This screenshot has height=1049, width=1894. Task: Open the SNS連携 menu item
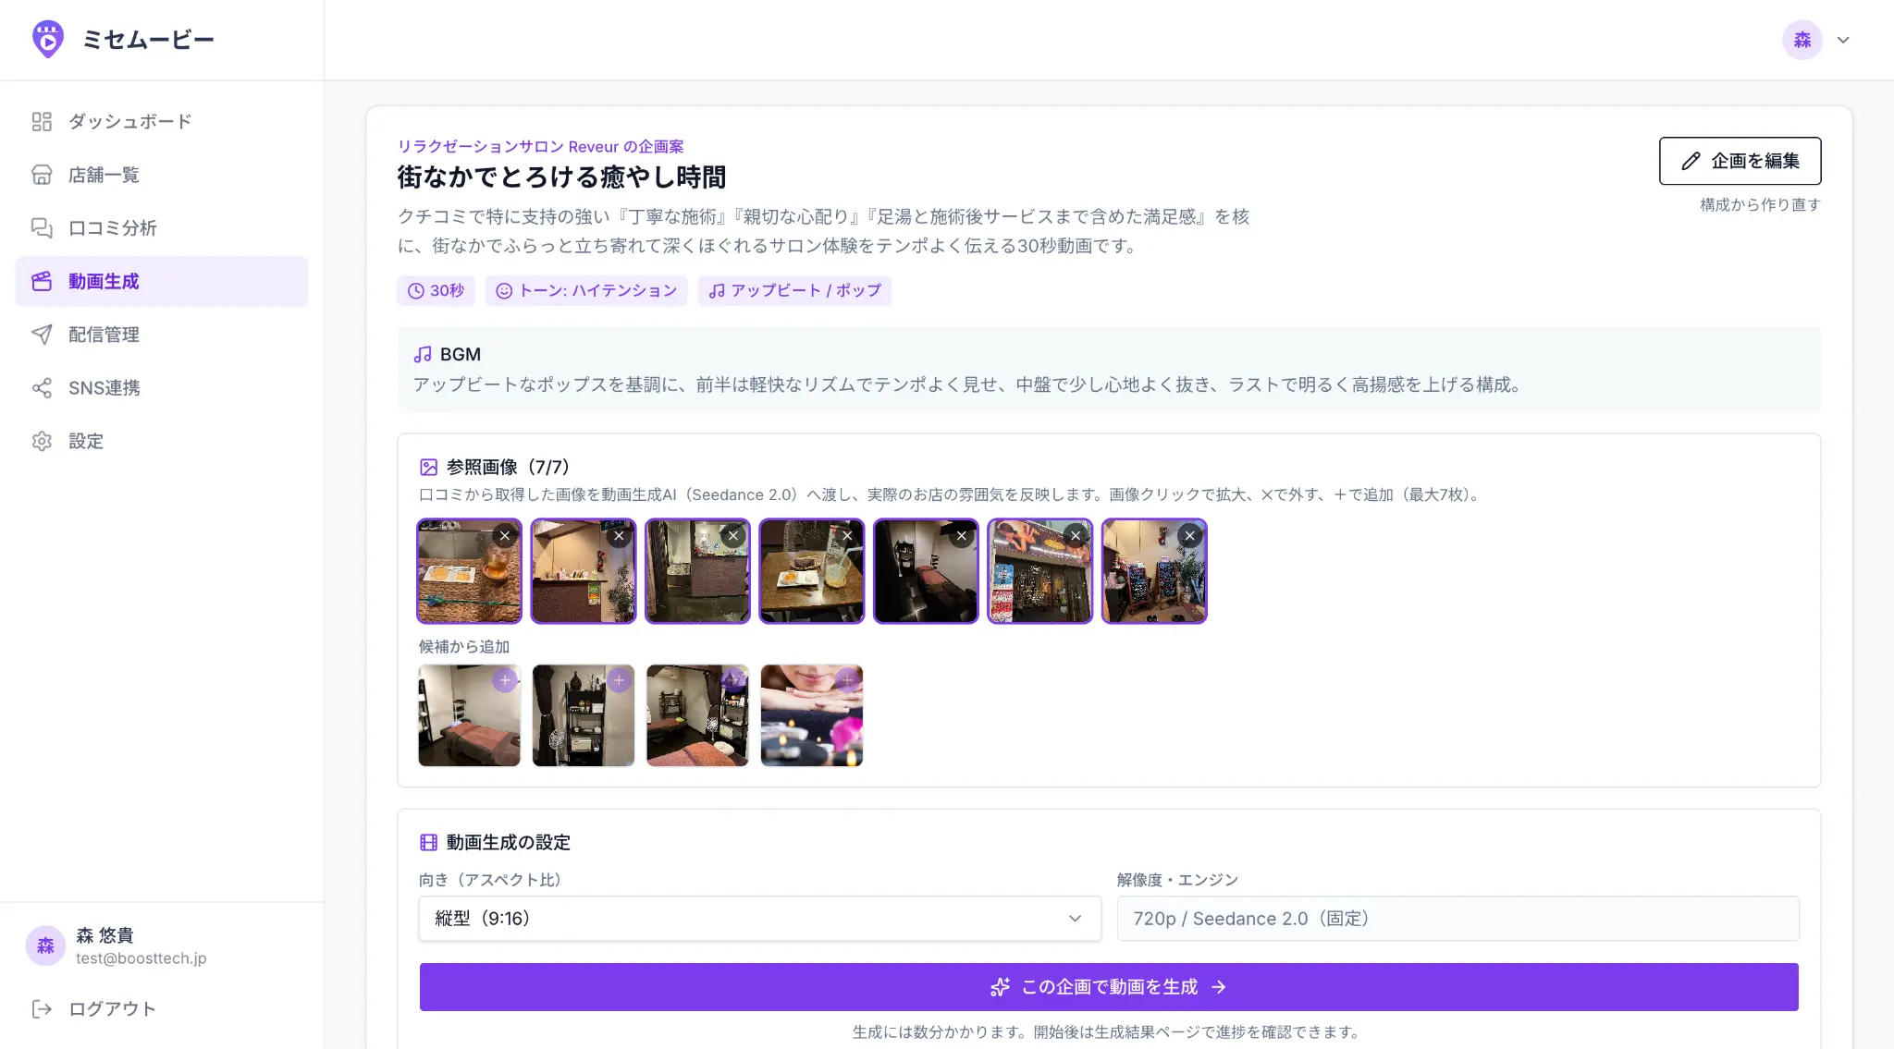tap(162, 387)
